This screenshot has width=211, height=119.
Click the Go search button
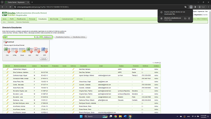point(37,37)
